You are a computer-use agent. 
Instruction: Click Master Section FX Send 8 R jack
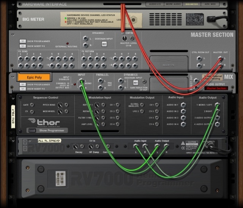click(72, 66)
